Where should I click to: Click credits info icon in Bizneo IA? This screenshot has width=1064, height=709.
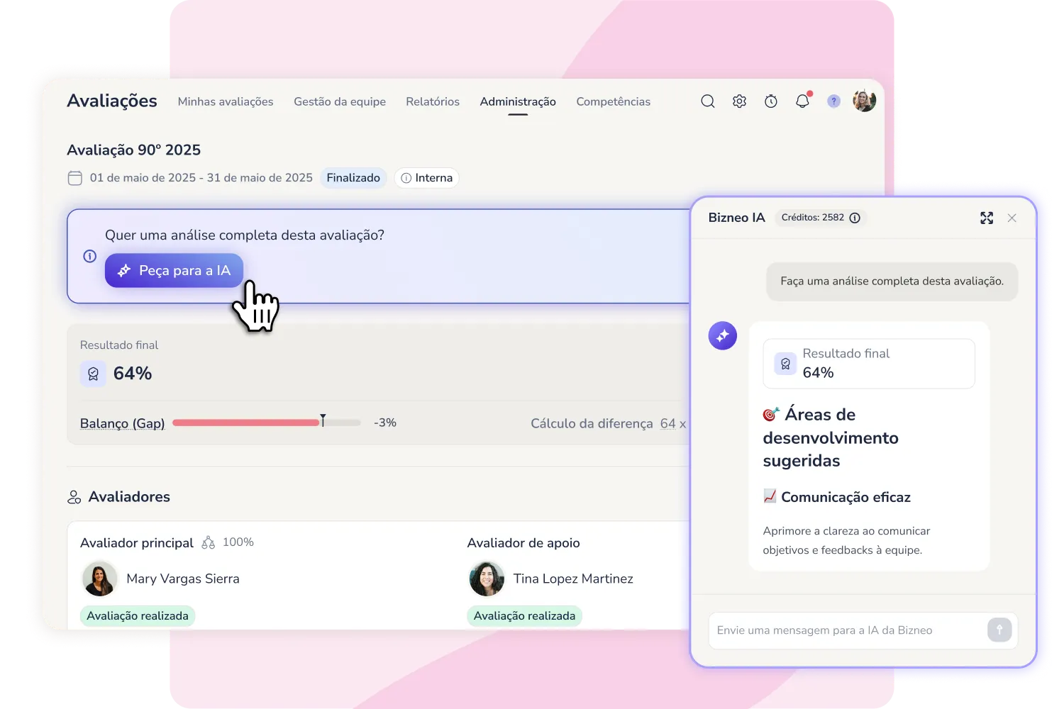855,218
